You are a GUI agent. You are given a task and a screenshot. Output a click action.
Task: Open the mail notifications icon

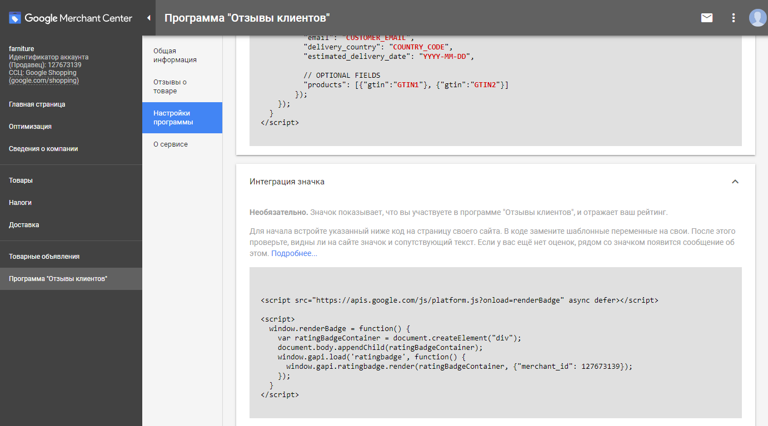706,18
